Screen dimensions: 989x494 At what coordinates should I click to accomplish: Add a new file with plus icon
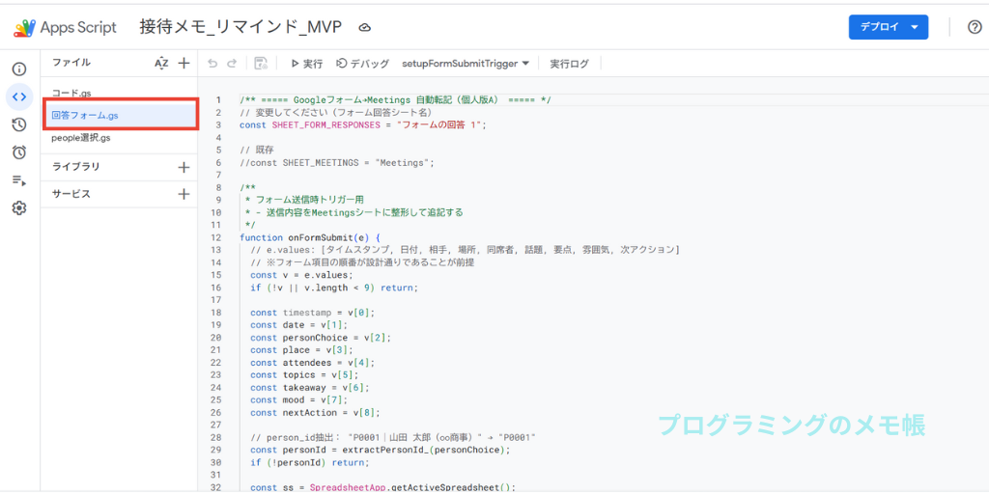(x=184, y=64)
